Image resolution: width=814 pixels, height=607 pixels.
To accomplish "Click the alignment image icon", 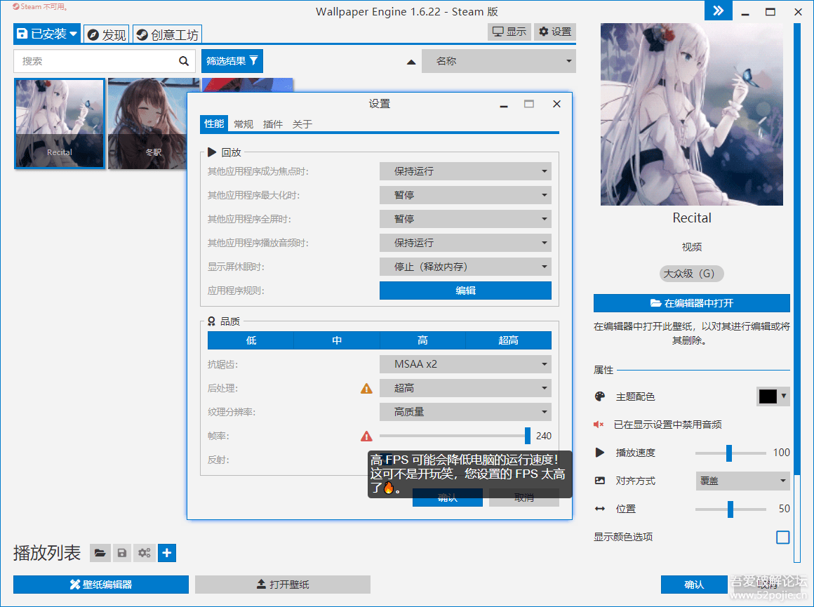I will point(599,481).
